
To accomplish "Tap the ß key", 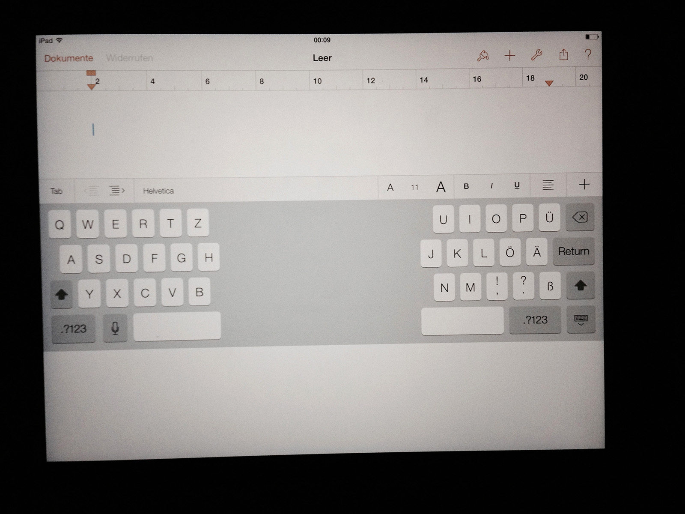I will pyautogui.click(x=550, y=286).
